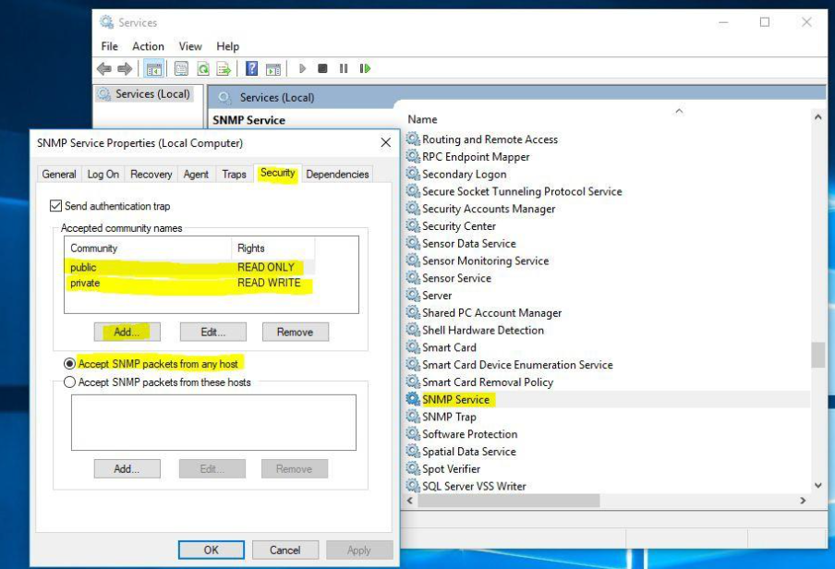This screenshot has height=569, width=835.
Task: Open the blue Help toolbar icon
Action: [x=251, y=68]
